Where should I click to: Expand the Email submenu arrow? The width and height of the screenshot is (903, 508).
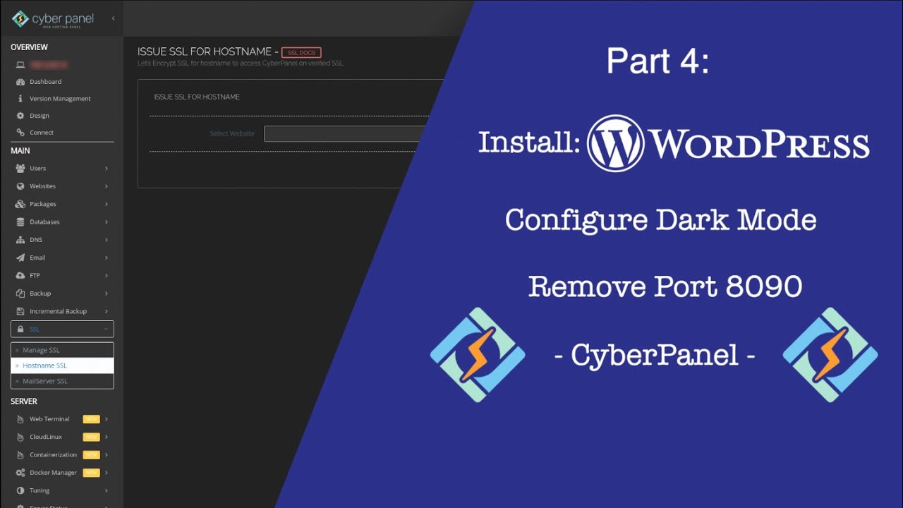click(107, 258)
